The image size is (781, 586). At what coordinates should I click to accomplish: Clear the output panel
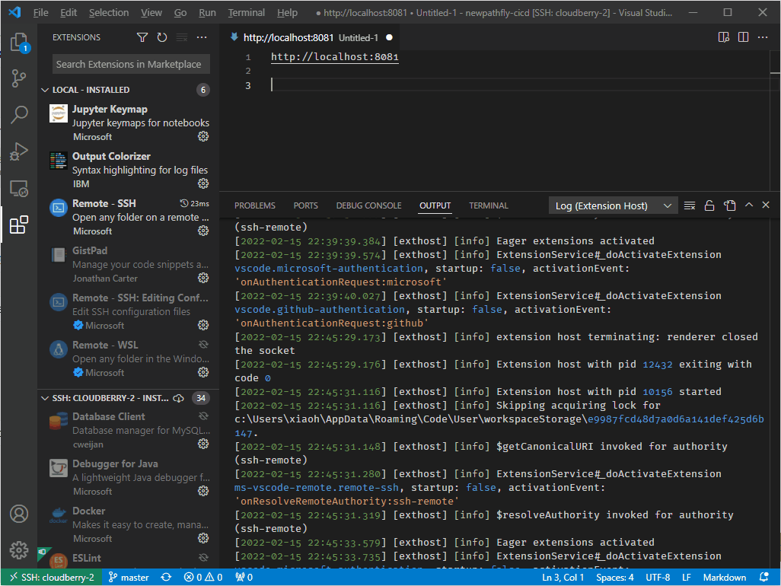point(690,205)
